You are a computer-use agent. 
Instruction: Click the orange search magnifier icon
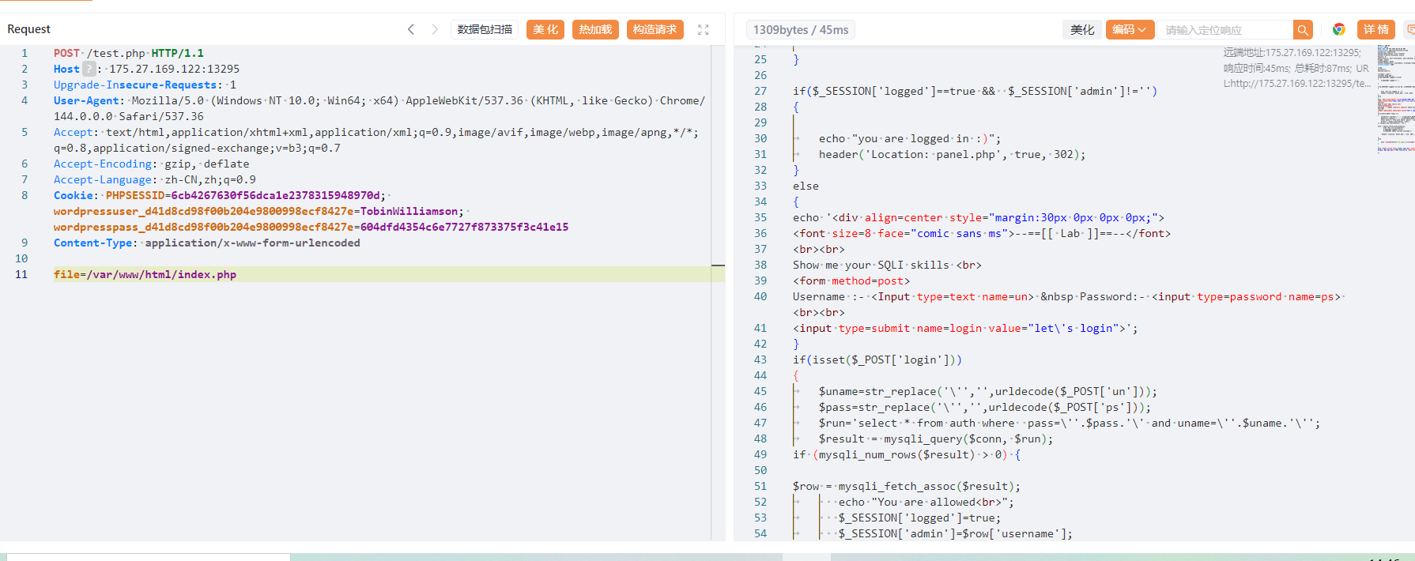1303,30
